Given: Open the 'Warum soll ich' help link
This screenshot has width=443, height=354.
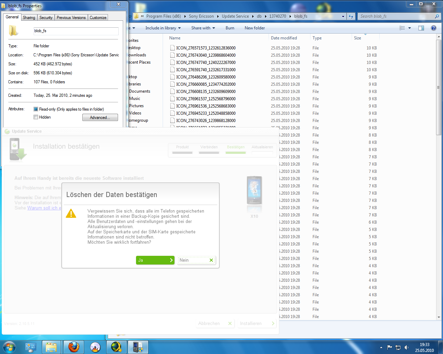Looking at the screenshot, I should [44, 208].
